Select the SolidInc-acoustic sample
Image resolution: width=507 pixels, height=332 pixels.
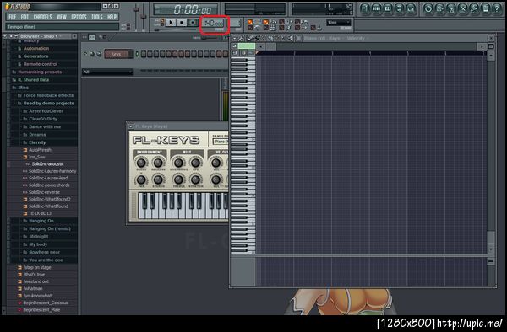click(x=47, y=164)
